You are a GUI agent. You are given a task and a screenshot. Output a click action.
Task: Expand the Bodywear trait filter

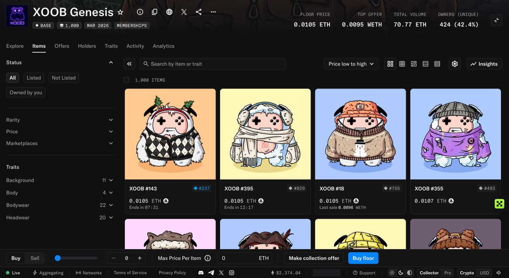(60, 205)
